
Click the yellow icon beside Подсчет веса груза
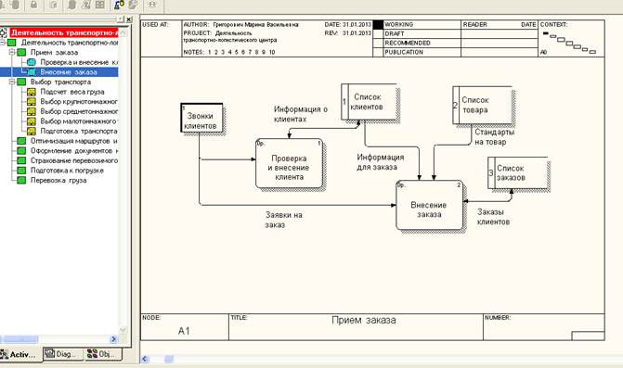pyautogui.click(x=32, y=92)
